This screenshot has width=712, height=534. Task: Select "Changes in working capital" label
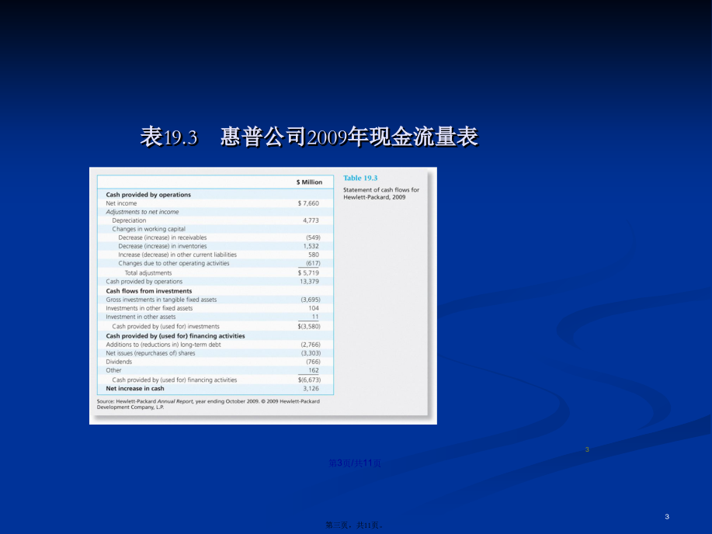[x=148, y=229]
